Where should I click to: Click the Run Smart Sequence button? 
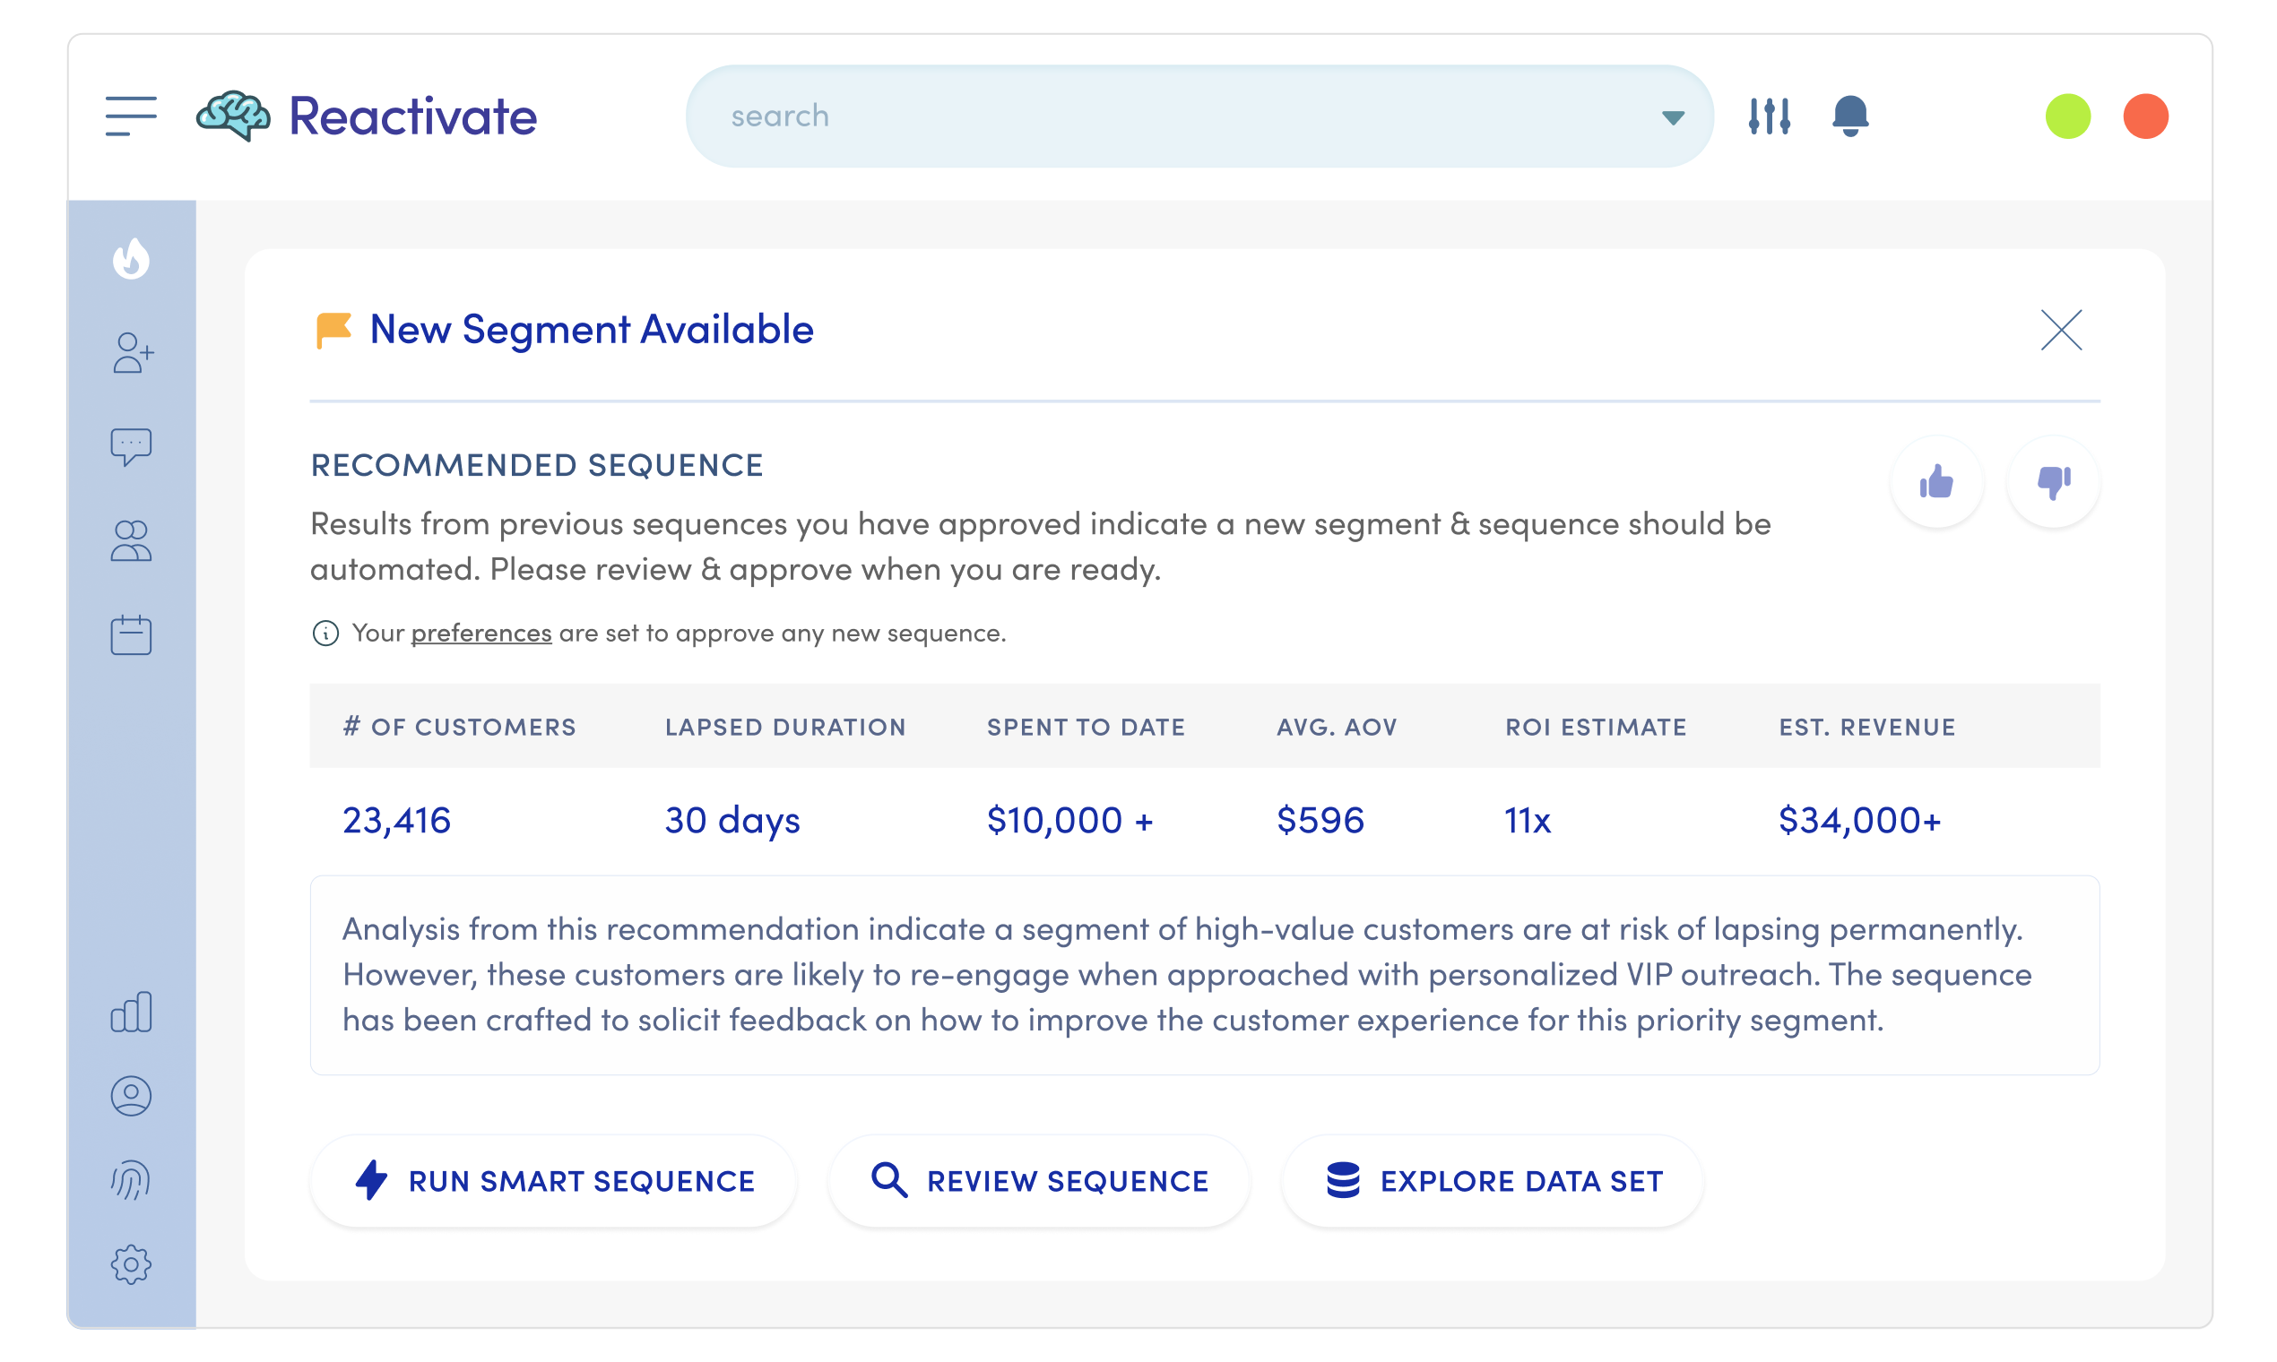(554, 1181)
